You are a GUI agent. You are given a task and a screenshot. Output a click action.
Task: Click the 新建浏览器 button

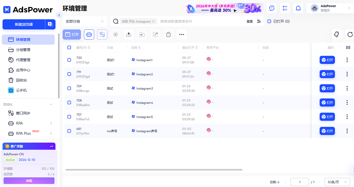[24, 24]
